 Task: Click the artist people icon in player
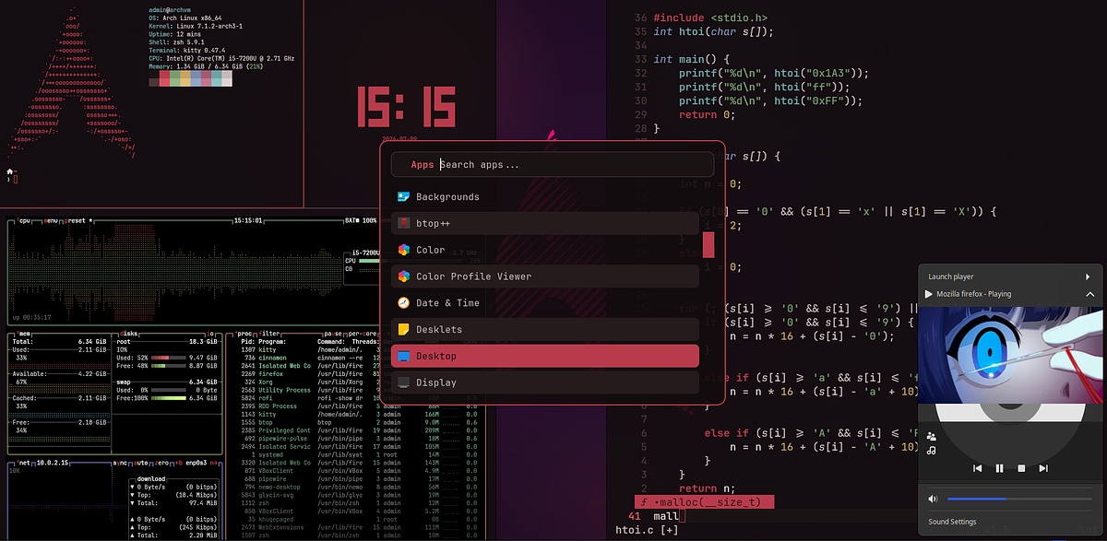point(932,437)
